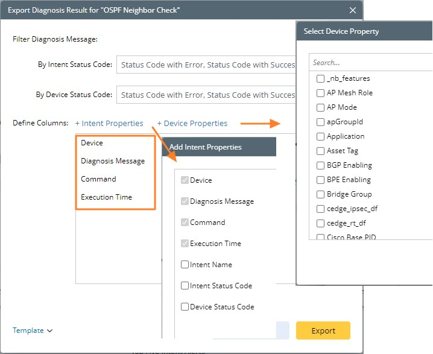Image resolution: width=433 pixels, height=354 pixels.
Task: Open the By Device Status Code dropdown
Action: point(206,95)
